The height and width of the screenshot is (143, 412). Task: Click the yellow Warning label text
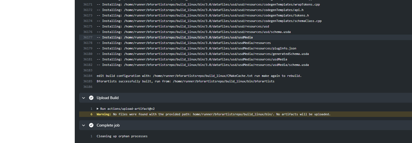(x=104, y=114)
